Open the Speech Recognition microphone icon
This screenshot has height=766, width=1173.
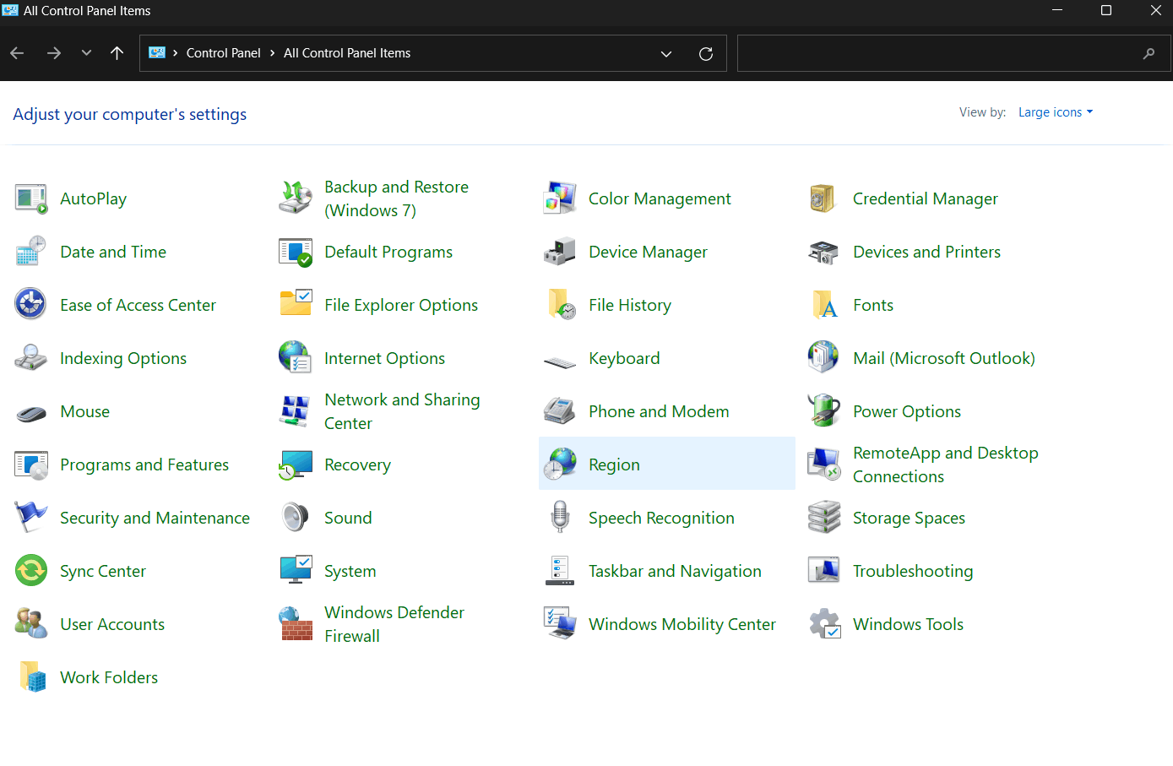pos(560,518)
